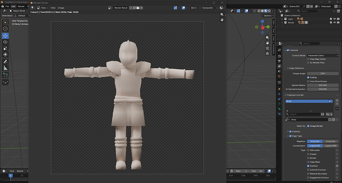The width and height of the screenshot is (342, 183).
Task: Switch perspective/orthographic with grid icon
Action: pos(267,53)
